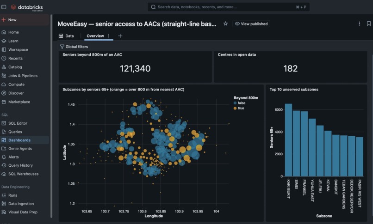Click View published button
Viewport: 373px width, 224px height.
[251, 24]
